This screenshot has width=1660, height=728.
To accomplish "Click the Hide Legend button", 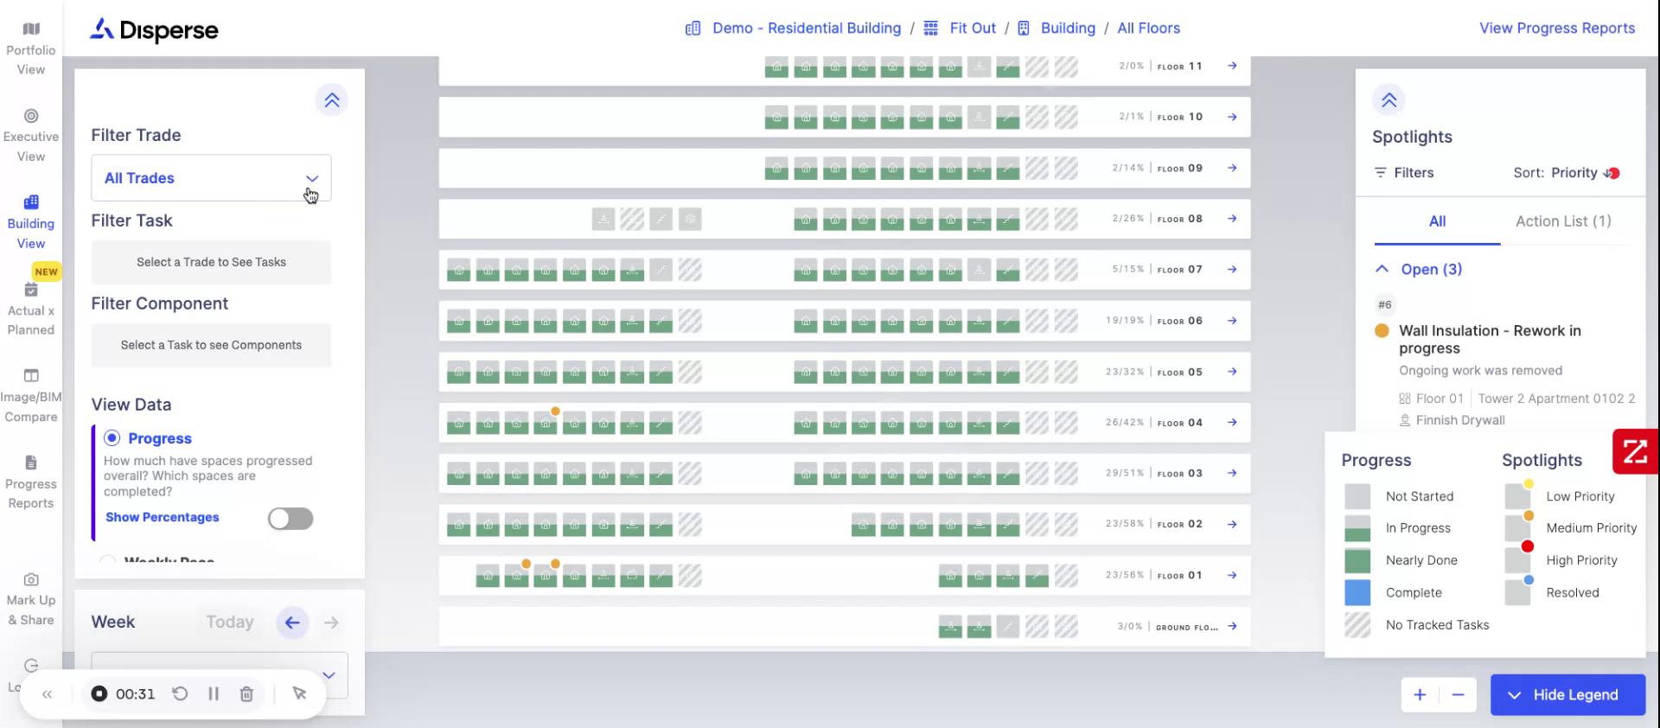I will coord(1567,694).
